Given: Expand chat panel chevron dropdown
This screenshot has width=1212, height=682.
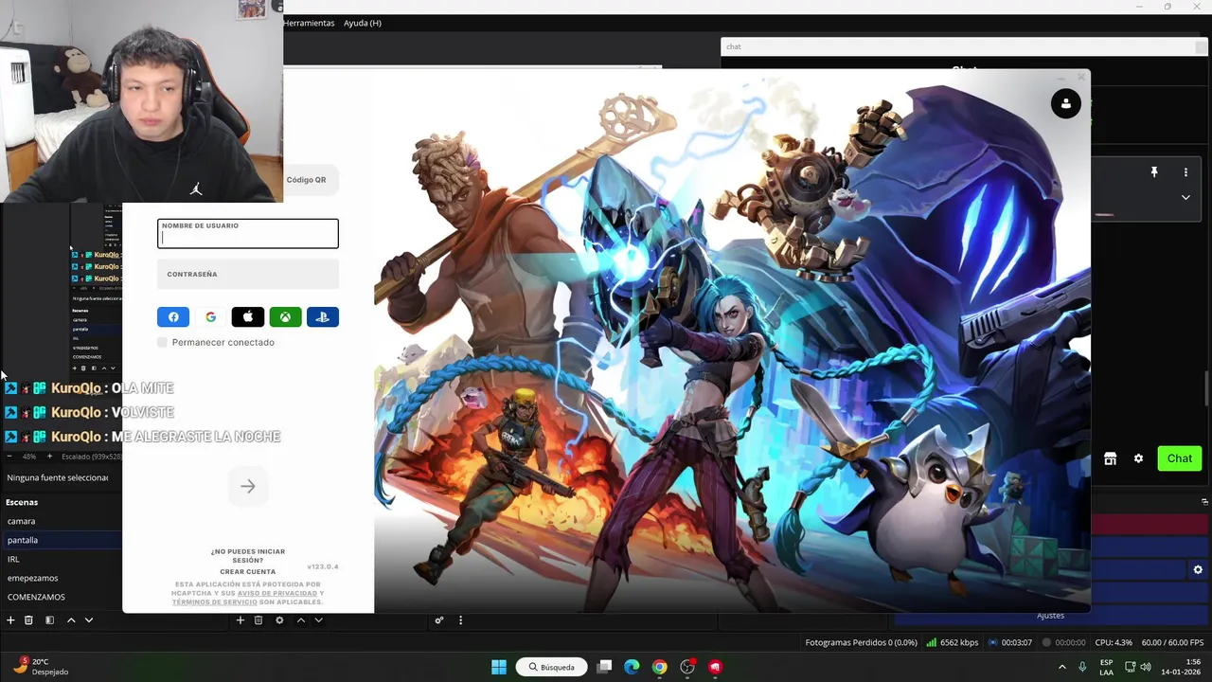Looking at the screenshot, I should [x=1185, y=197].
